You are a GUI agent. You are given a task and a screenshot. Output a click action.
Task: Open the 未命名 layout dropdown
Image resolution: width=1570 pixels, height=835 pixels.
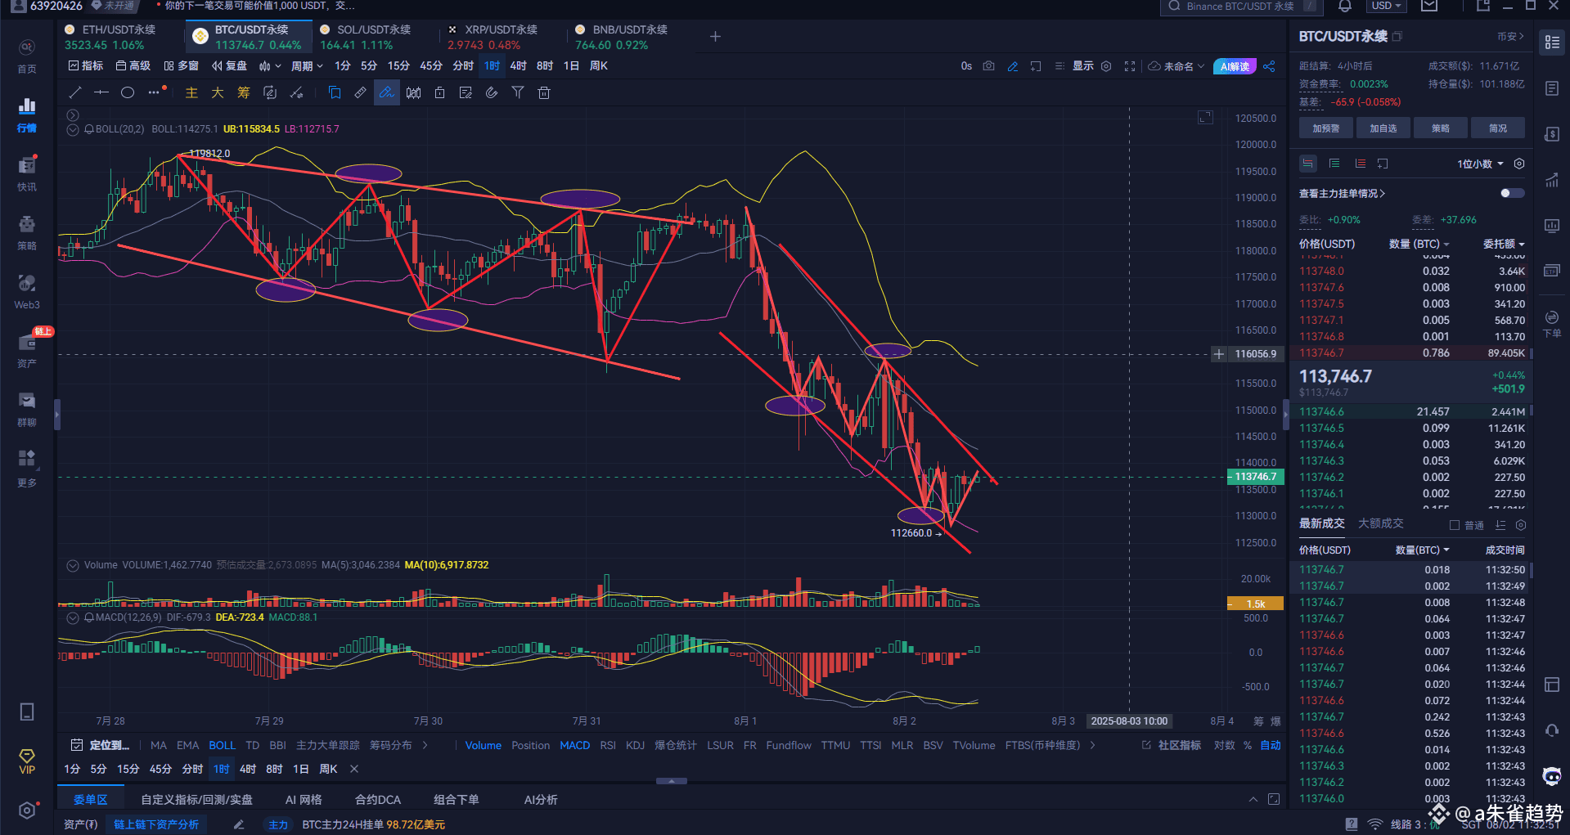[1176, 66]
